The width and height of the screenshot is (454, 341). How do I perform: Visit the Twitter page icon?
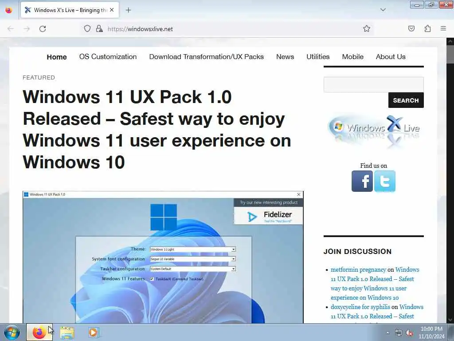(x=385, y=181)
